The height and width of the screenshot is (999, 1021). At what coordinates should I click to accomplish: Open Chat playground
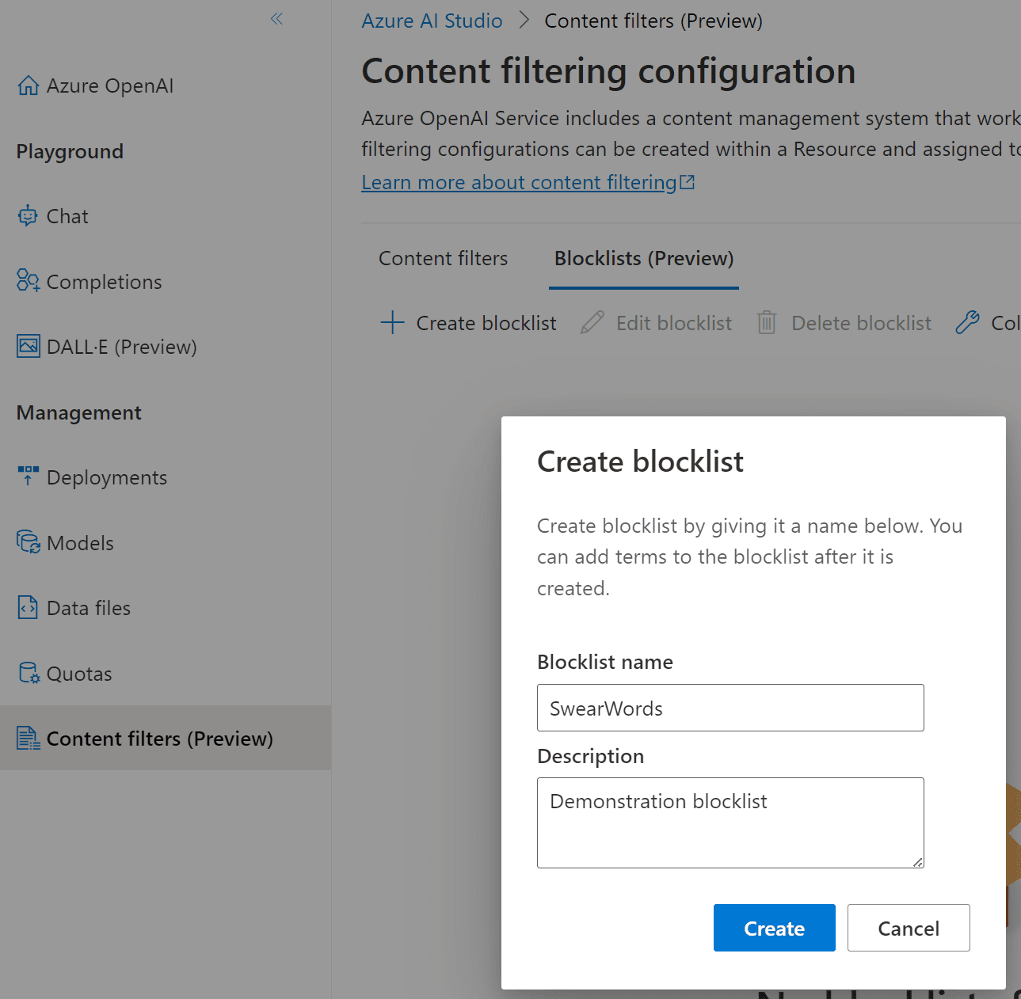53,216
